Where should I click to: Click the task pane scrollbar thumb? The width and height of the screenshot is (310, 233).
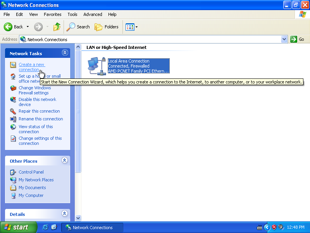[78, 111]
